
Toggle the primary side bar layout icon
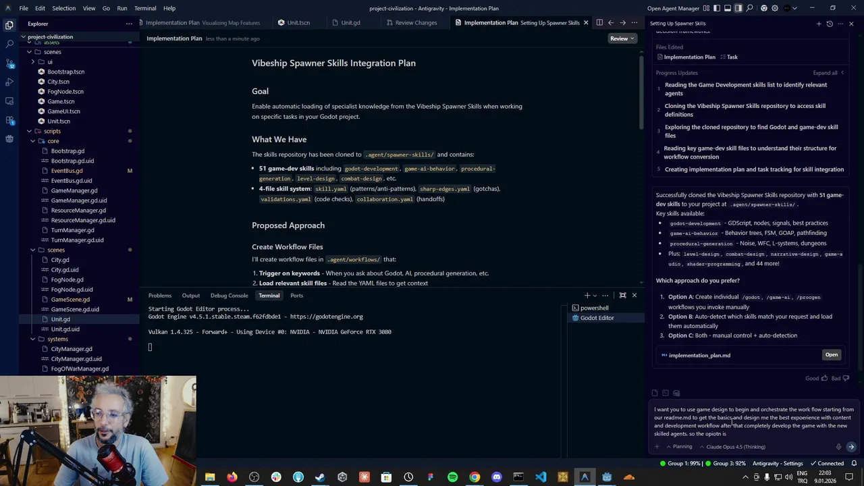pos(717,8)
